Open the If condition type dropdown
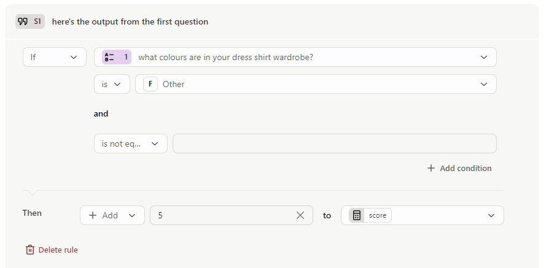549x268 pixels. tap(55, 57)
